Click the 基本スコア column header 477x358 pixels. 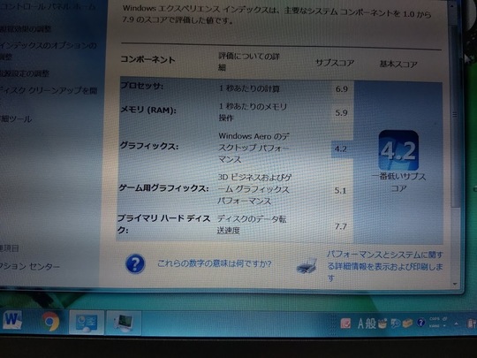(398, 65)
